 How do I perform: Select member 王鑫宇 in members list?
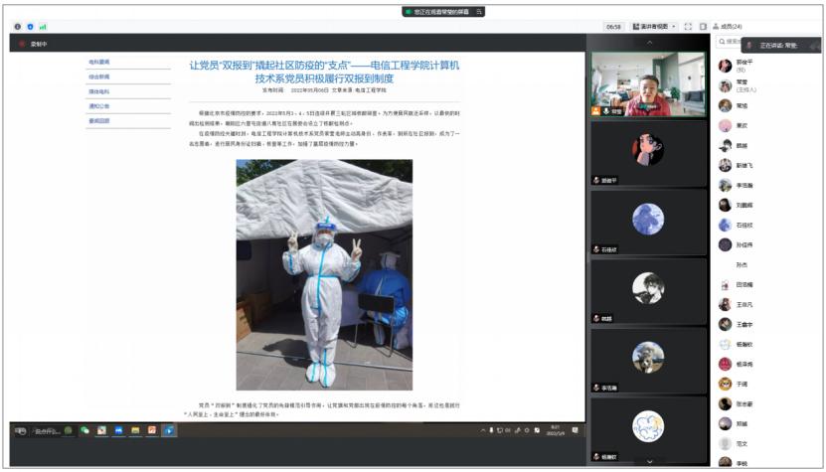tap(766, 325)
